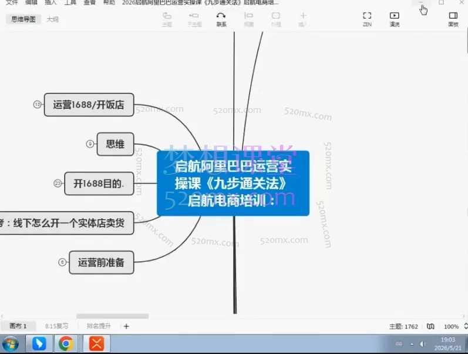Select the 联系 (Relationship) tool
Viewport: 468px width, 354px height.
pos(221,19)
